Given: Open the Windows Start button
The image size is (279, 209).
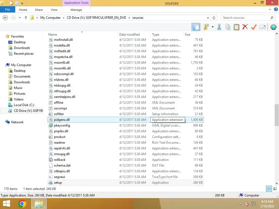Looking at the screenshot, I should click(x=7, y=204).
